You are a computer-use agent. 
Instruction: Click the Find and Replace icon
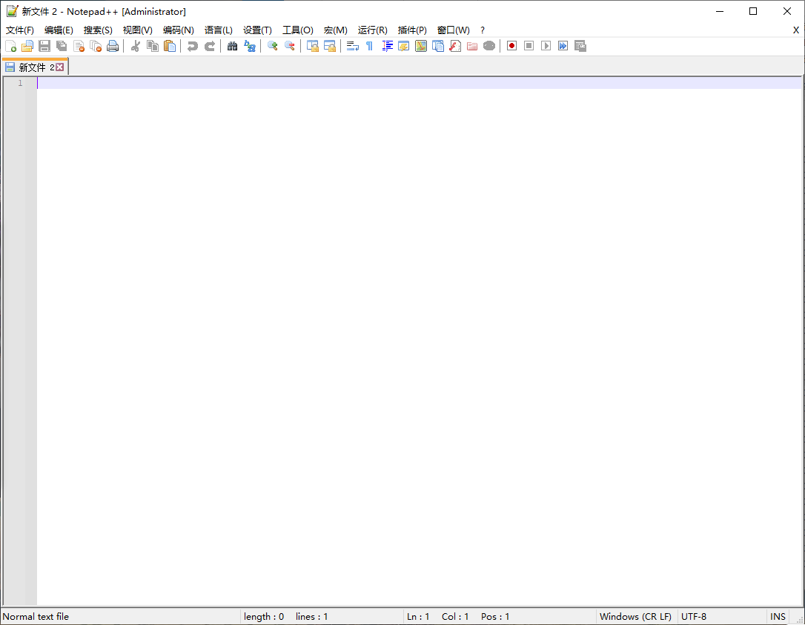(x=250, y=46)
